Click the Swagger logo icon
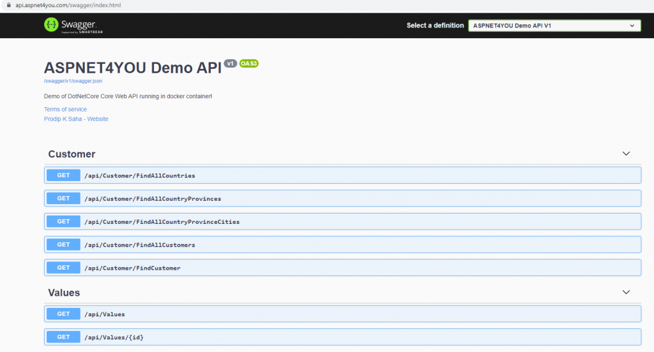The image size is (654, 352). [51, 25]
